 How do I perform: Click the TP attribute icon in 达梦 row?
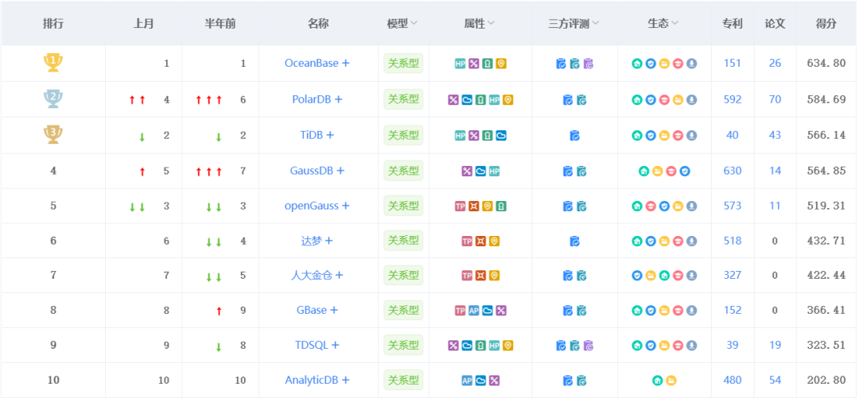(x=467, y=241)
